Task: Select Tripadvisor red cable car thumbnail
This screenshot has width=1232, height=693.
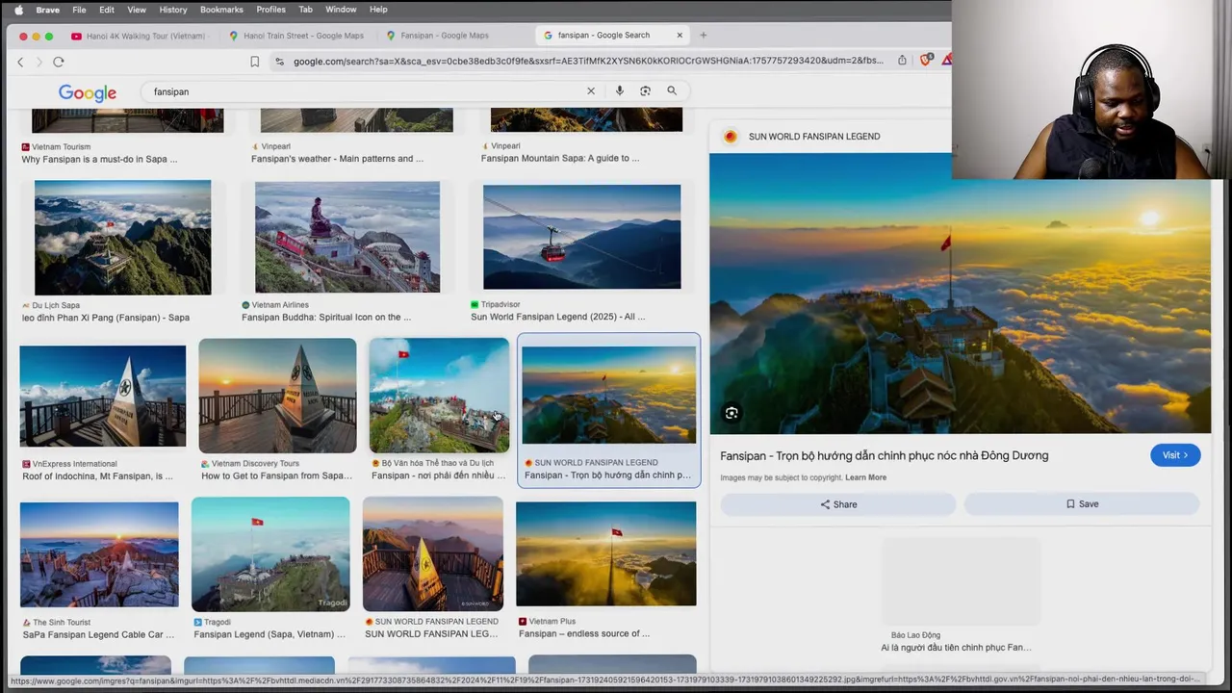Action: tap(581, 237)
